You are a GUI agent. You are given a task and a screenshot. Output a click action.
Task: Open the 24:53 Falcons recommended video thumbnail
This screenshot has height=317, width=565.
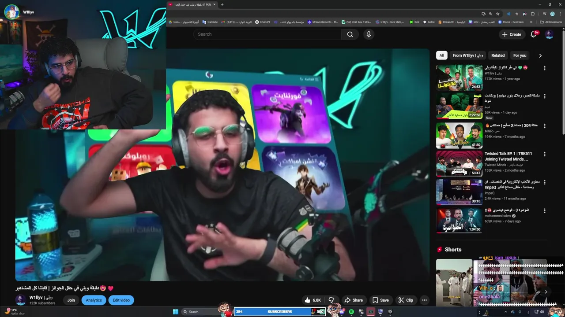point(459,77)
